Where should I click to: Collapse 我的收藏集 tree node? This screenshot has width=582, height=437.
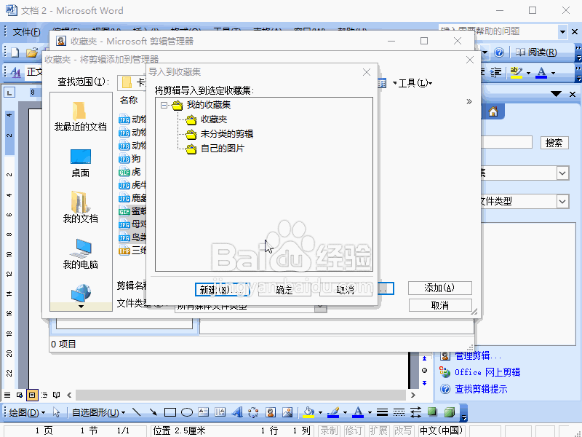164,105
